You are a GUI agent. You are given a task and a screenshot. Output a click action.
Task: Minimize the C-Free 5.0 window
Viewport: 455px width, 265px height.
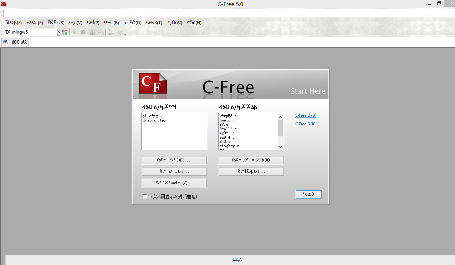tap(429, 4)
